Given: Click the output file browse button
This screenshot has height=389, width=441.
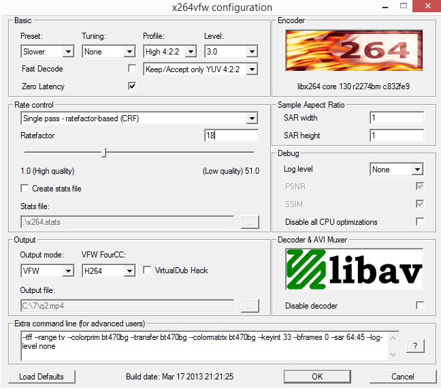Looking at the screenshot, I should click(x=250, y=306).
